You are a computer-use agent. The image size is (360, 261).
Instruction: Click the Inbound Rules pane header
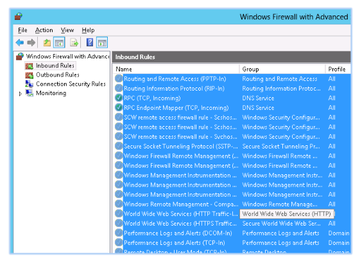(x=232, y=57)
